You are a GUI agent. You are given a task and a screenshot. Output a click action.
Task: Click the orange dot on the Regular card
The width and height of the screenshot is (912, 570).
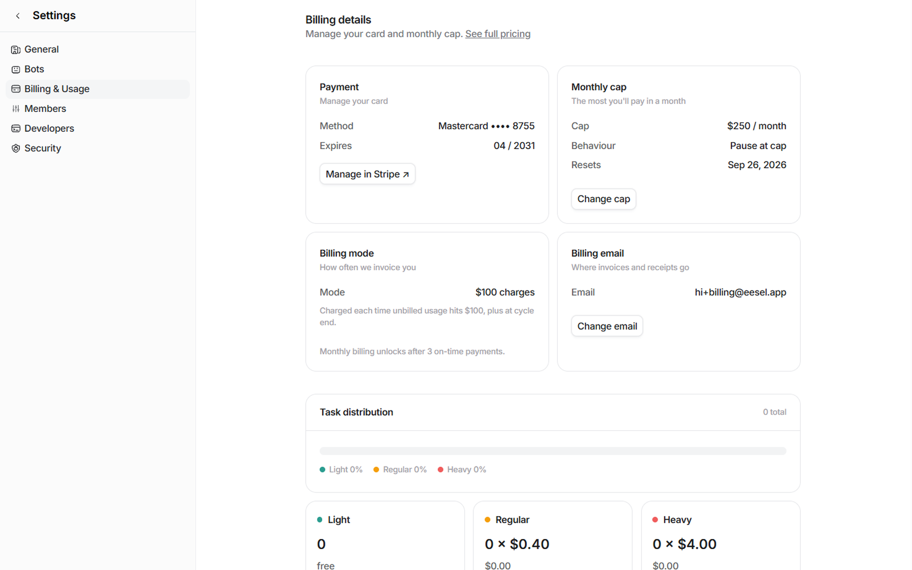coord(488,519)
